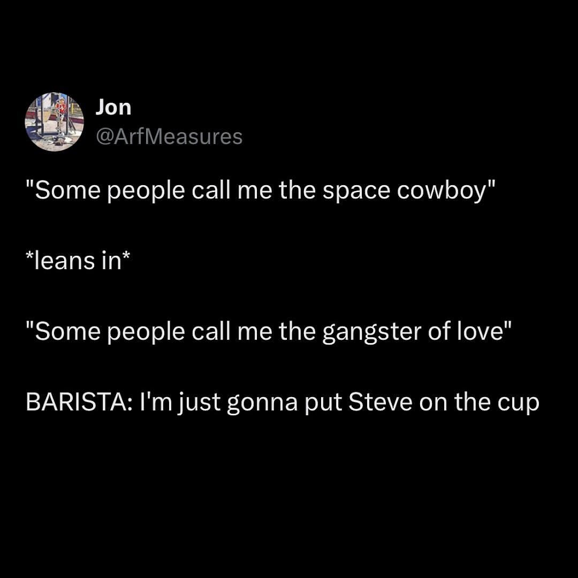Click the word cup
The width and height of the screenshot is (578, 578).
[518, 404]
